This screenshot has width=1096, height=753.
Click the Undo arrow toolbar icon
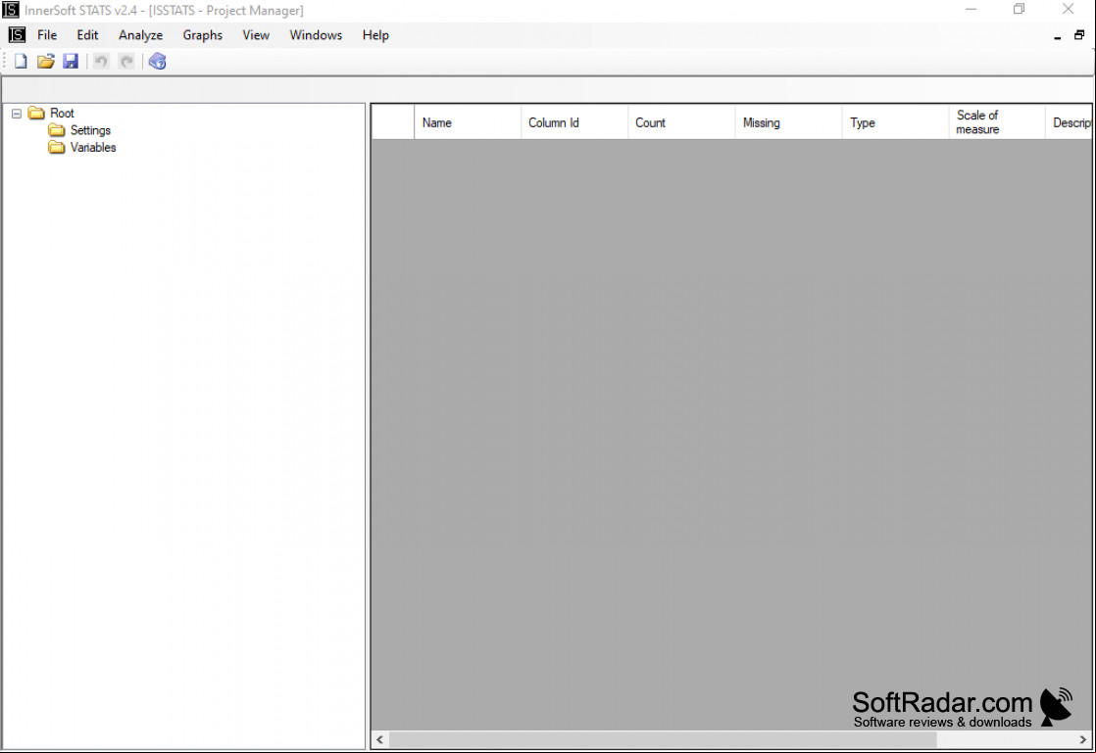(101, 62)
